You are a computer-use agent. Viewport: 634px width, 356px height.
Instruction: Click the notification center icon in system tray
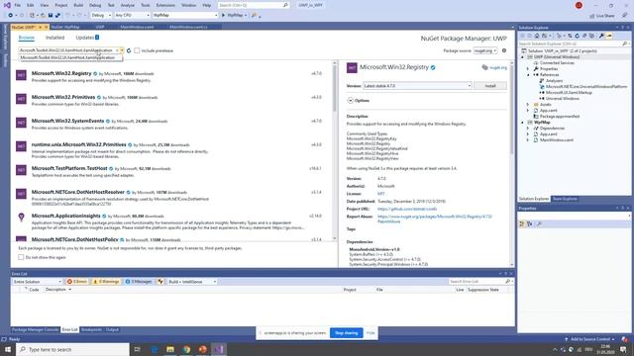click(x=623, y=349)
